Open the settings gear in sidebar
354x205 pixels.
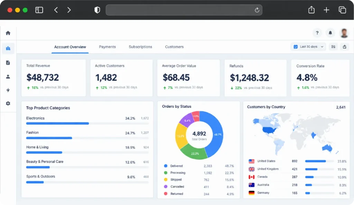pos(8,104)
